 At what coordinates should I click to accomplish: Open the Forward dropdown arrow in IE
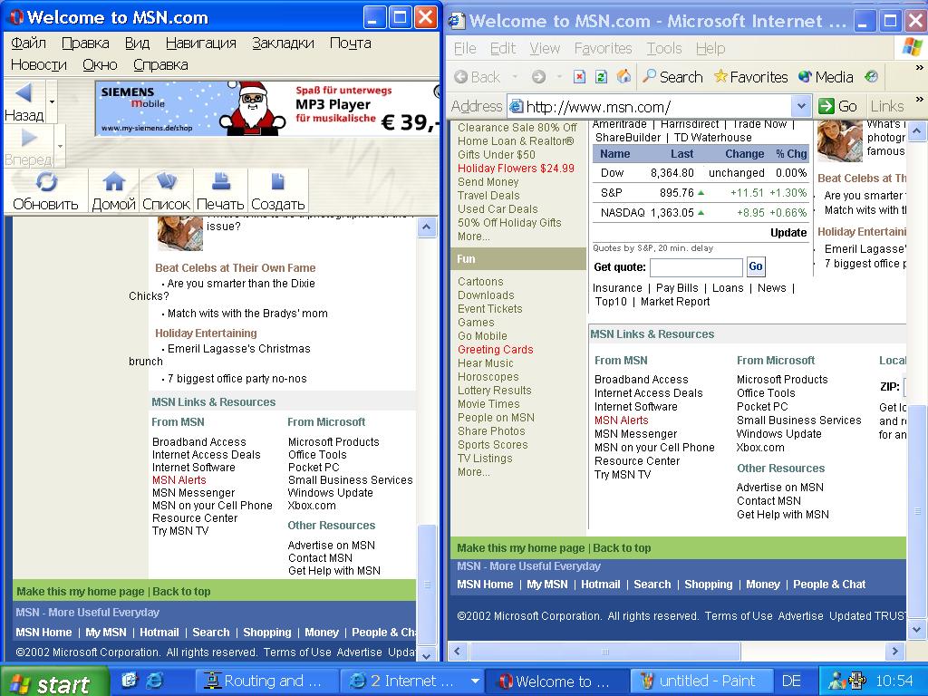(558, 77)
